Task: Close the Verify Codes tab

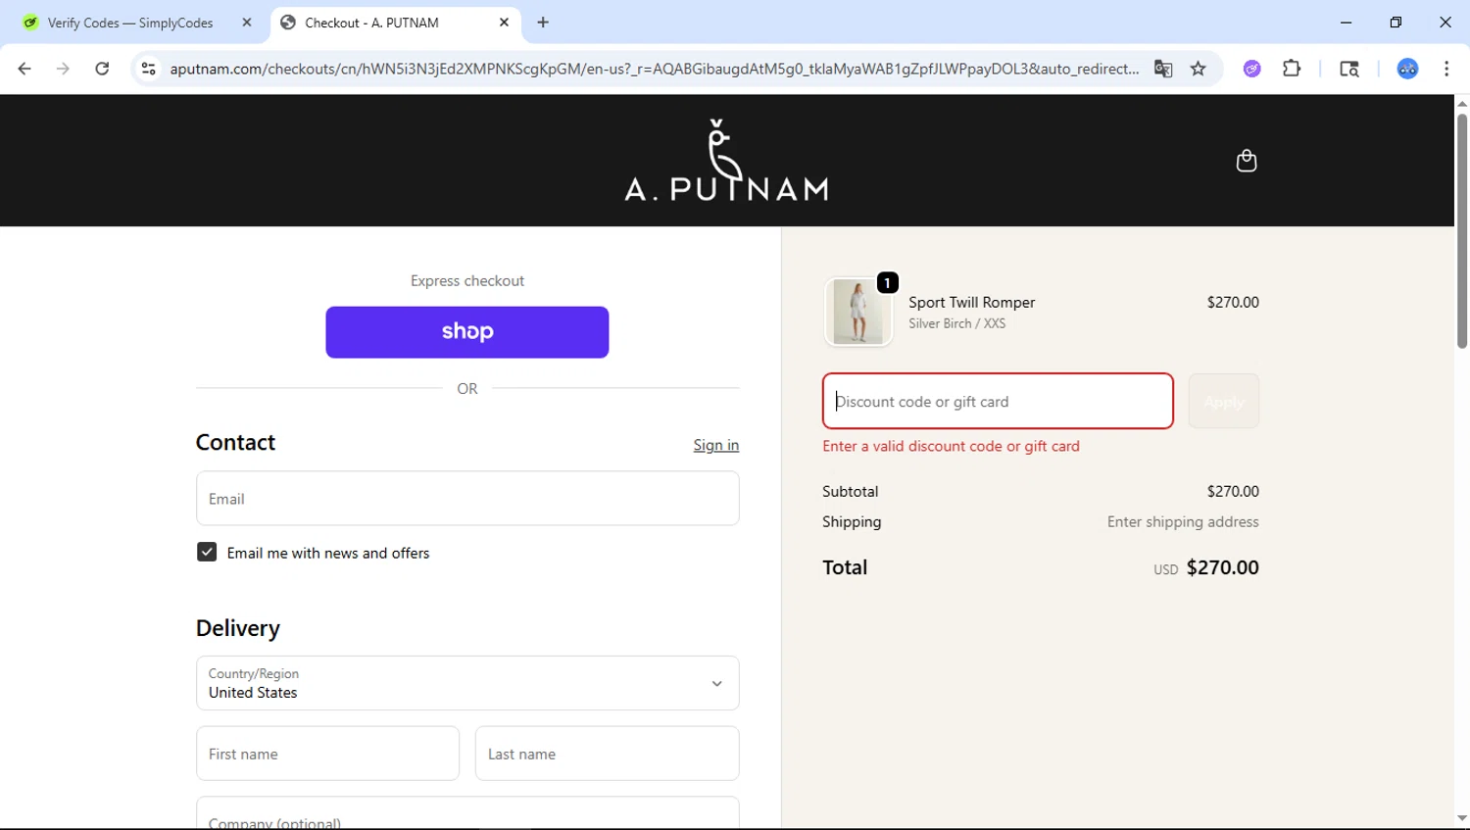Action: (247, 23)
